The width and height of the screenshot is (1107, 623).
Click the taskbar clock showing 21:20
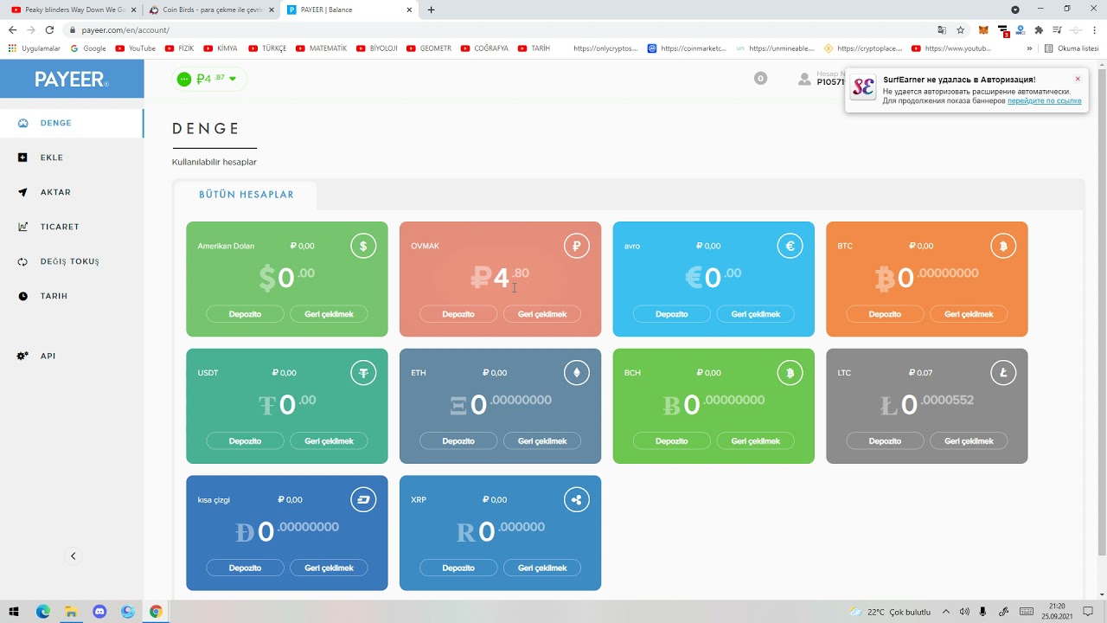[x=1056, y=612]
